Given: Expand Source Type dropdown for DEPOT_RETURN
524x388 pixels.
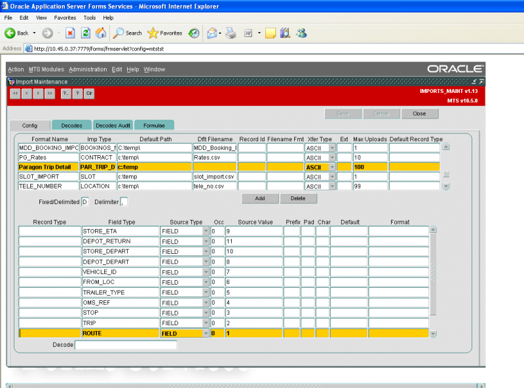Looking at the screenshot, I should pos(206,241).
